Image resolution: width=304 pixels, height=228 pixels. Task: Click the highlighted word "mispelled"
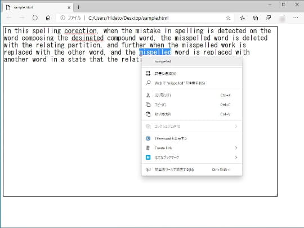155,52
